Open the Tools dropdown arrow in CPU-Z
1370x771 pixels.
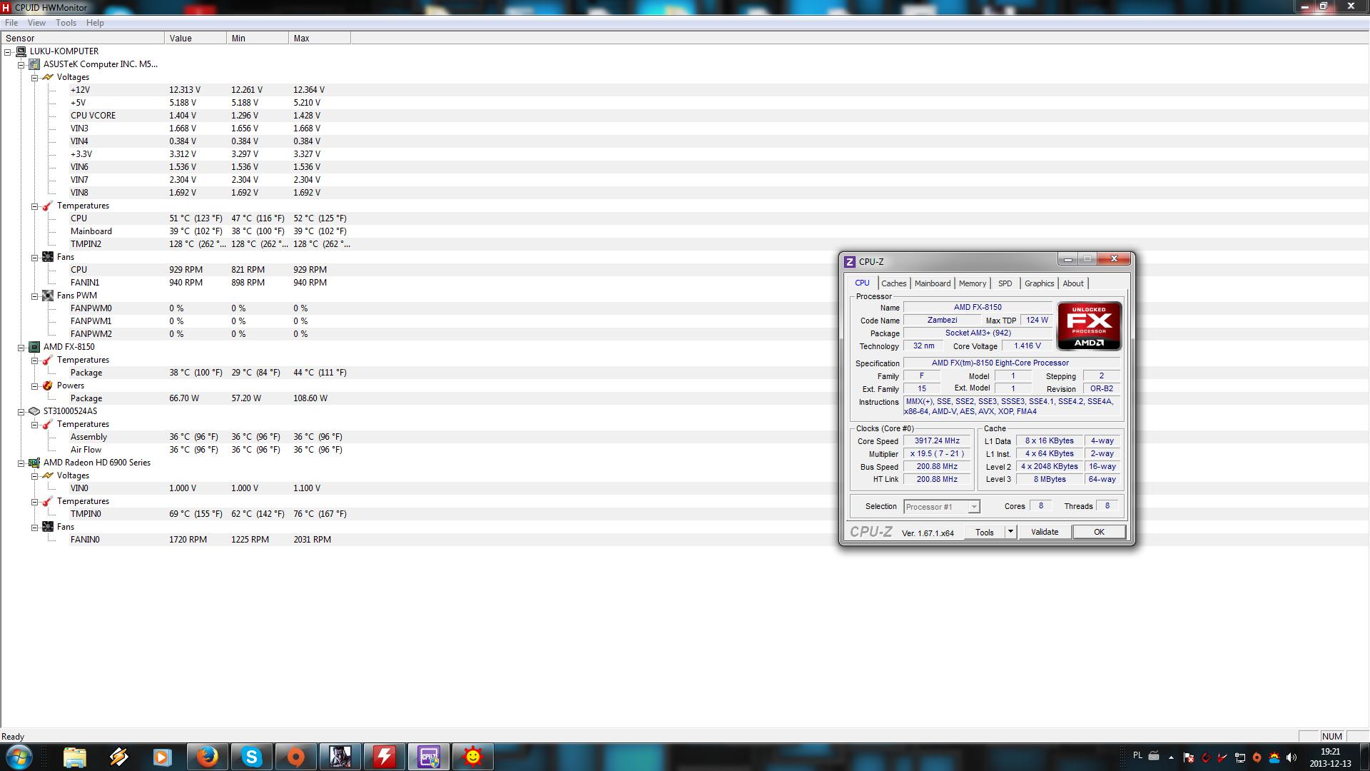click(1010, 532)
